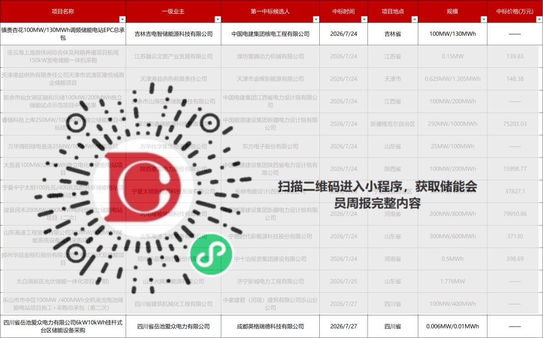The image size is (543, 338).
Task: Click the 成都英格瑞德科技有限公司 cell
Action: pos(270,326)
